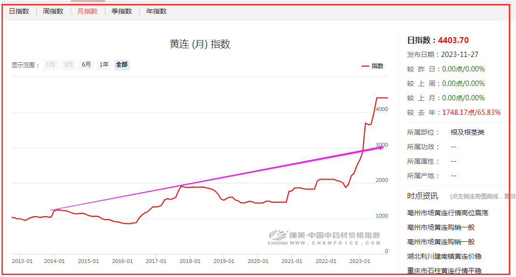Click the 所属部位 label
Image resolution: width=516 pixels, height=277 pixels.
423,132
